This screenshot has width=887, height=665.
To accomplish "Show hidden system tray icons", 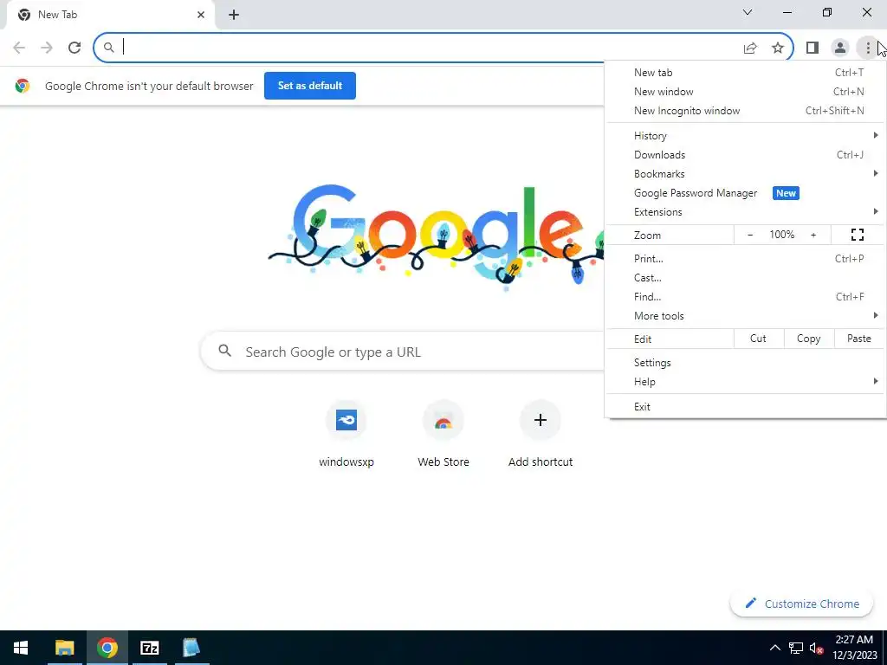I will click(x=775, y=648).
